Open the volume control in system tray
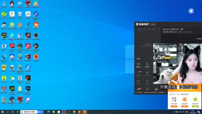 pyautogui.click(x=179, y=112)
